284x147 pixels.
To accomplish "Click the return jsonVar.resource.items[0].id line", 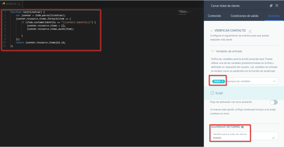I will tap(41, 42).
